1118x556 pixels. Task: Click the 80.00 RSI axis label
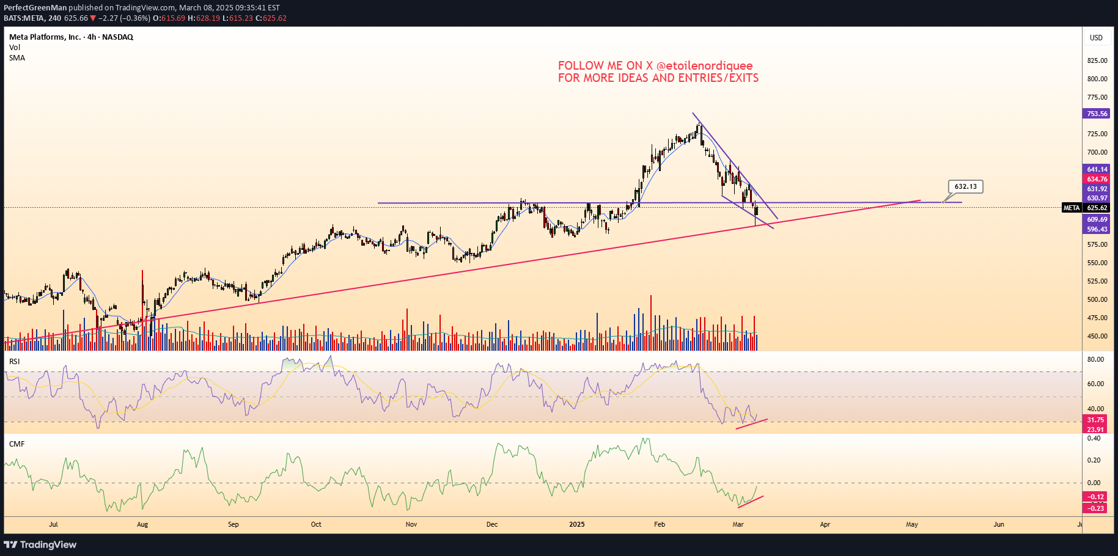click(1095, 359)
